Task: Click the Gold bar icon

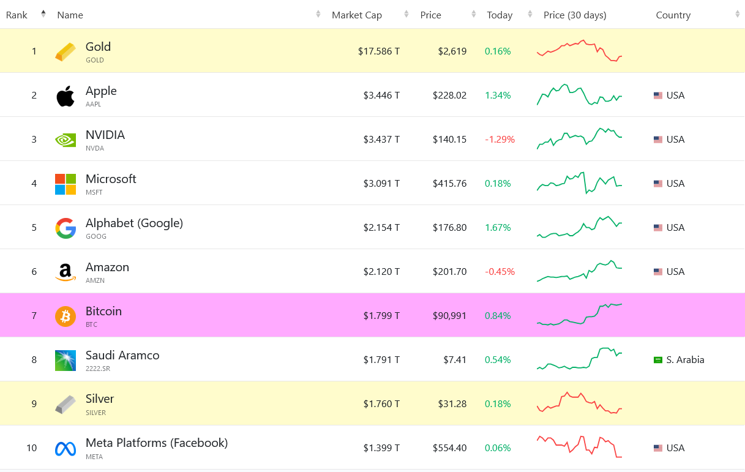Action: (66, 51)
